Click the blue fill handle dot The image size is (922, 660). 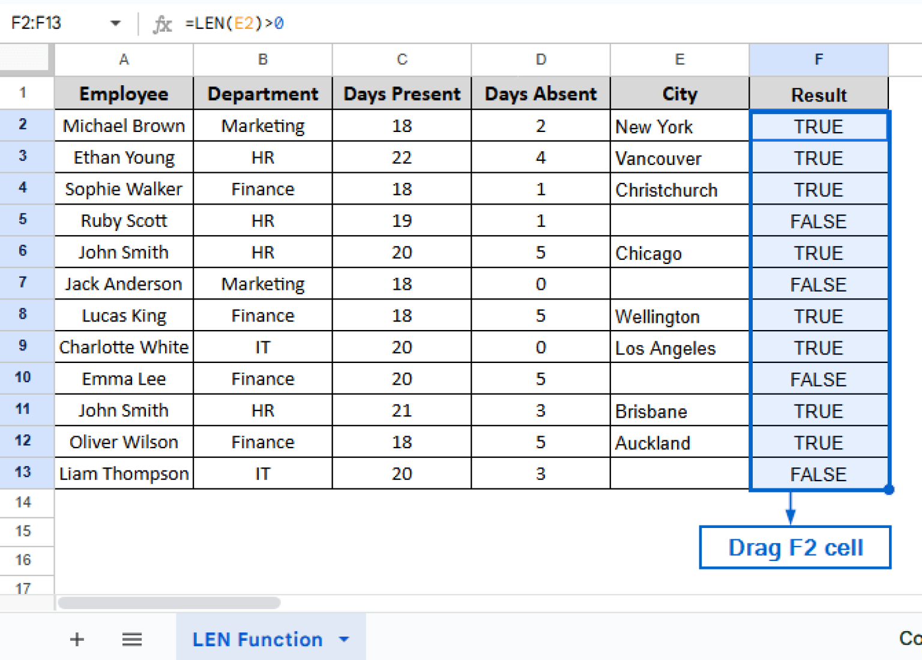(x=889, y=490)
